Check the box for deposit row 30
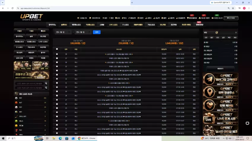The width and height of the screenshot is (252, 141). (x=57, y=87)
